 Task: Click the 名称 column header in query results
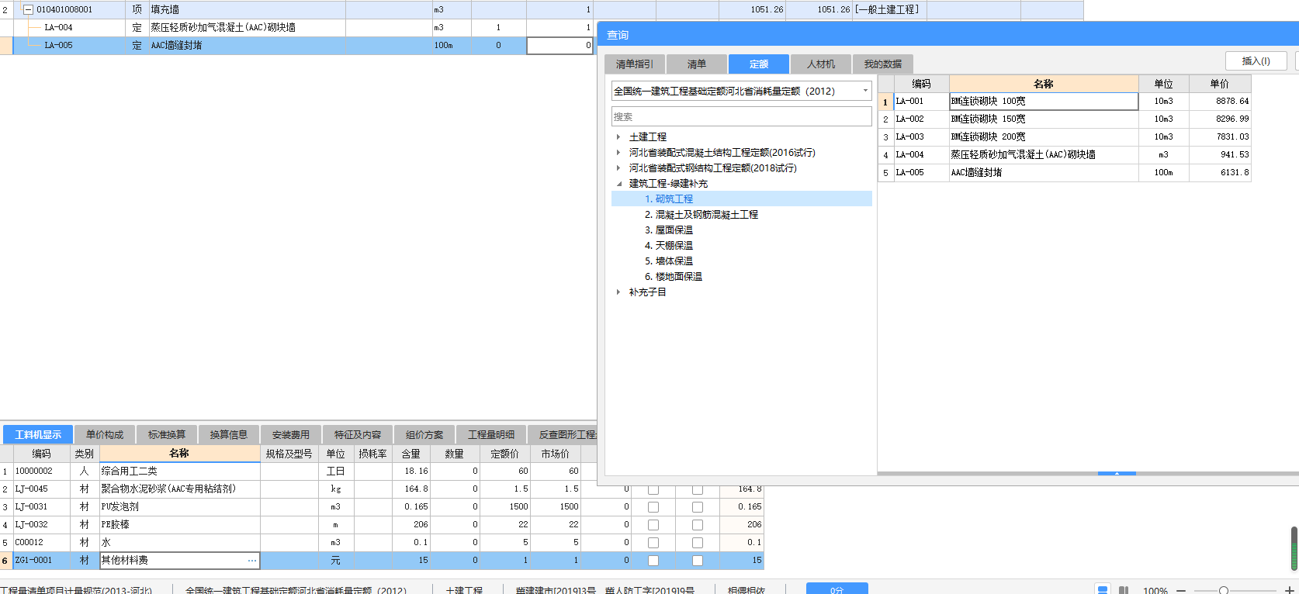click(1044, 84)
